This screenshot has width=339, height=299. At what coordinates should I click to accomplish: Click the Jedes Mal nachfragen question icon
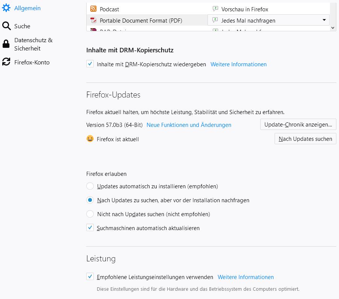click(215, 20)
